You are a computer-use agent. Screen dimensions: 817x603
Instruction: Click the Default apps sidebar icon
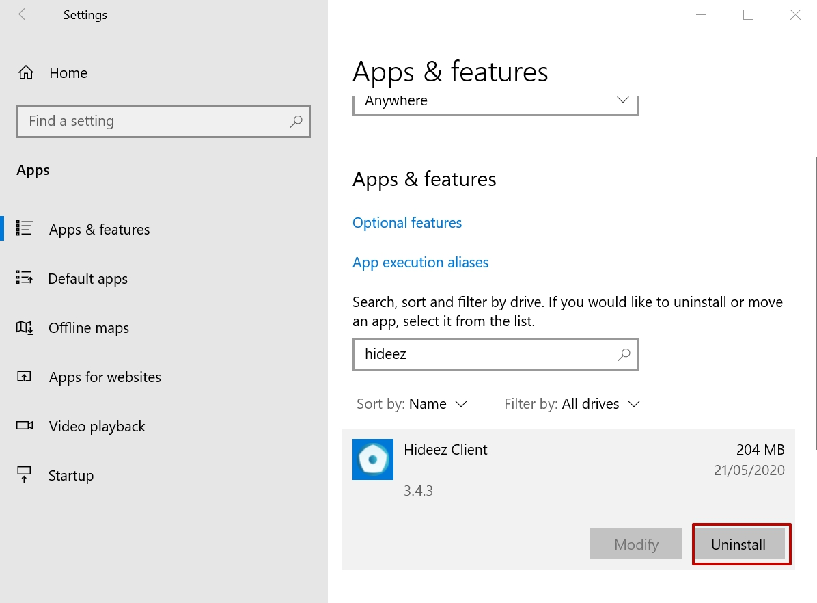pyautogui.click(x=25, y=278)
